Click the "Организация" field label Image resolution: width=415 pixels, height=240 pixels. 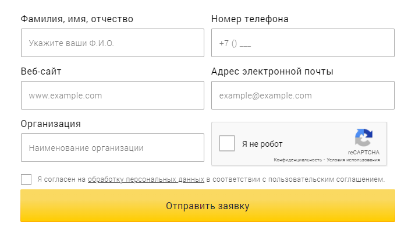coord(51,123)
